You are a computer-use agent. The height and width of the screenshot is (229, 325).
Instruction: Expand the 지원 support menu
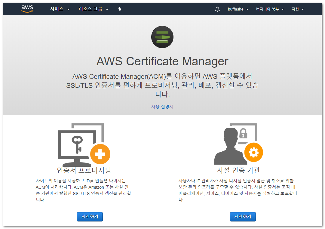pyautogui.click(x=297, y=9)
